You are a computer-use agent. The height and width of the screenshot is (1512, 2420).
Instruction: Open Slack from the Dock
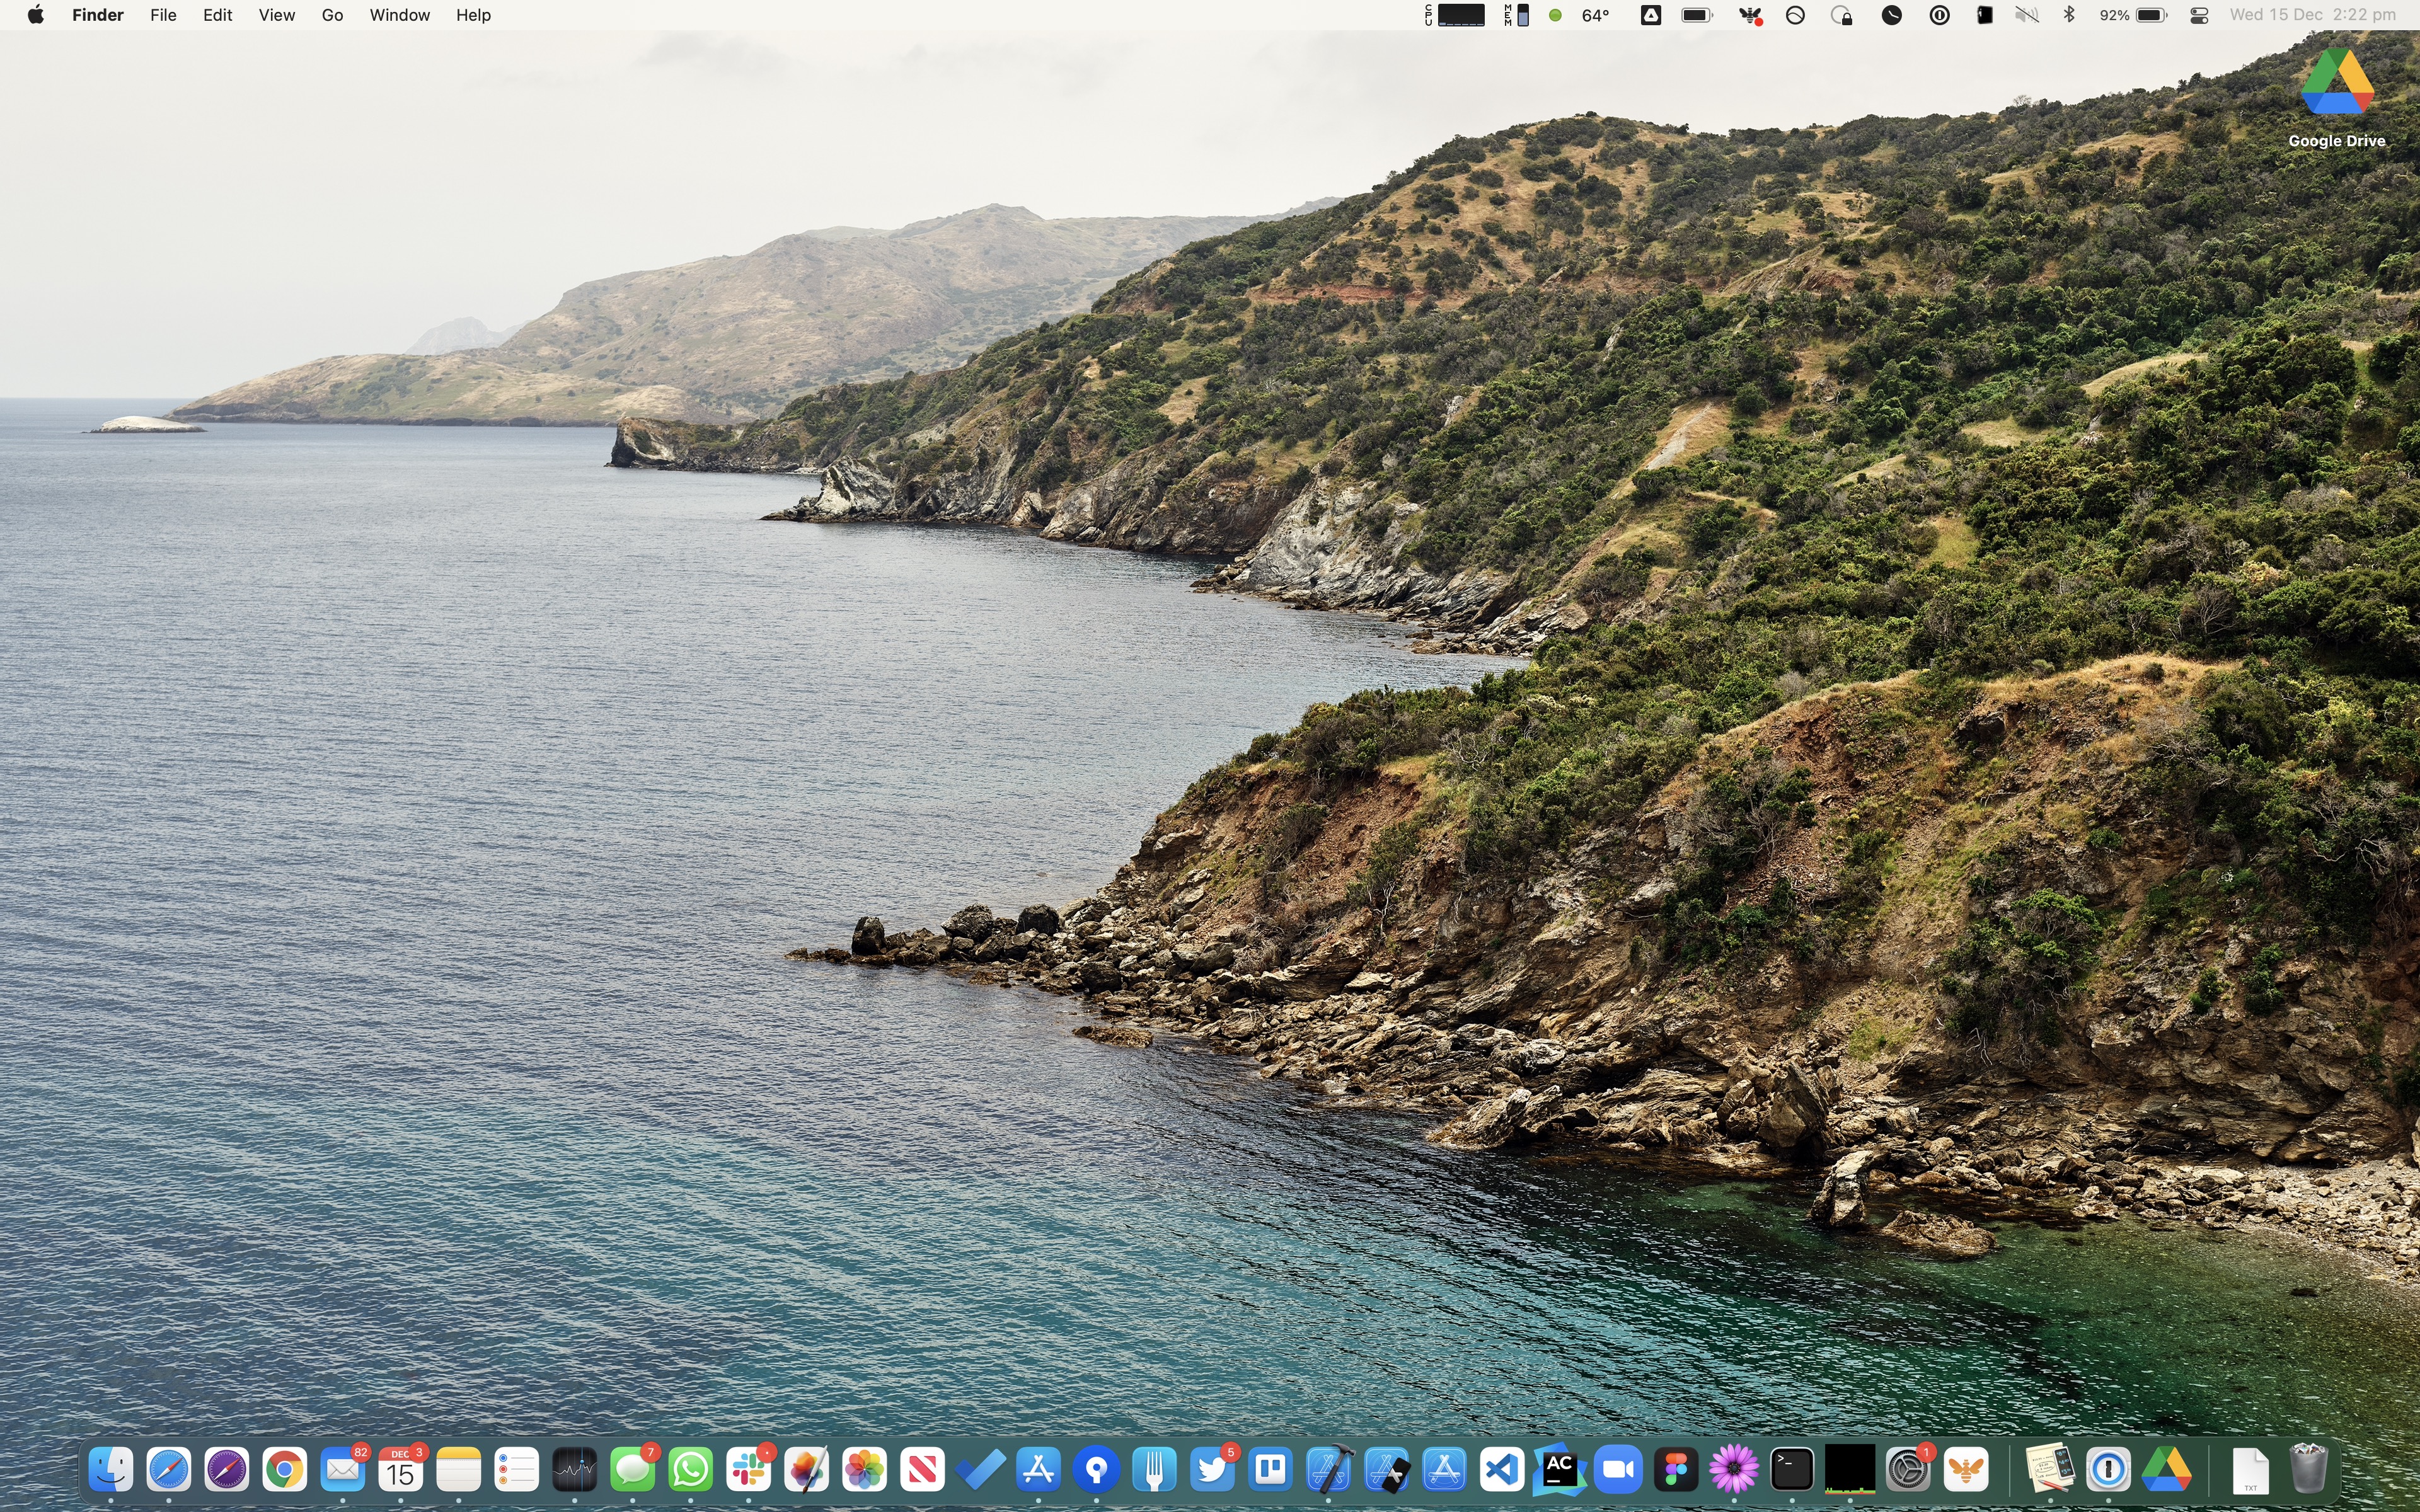749,1469
